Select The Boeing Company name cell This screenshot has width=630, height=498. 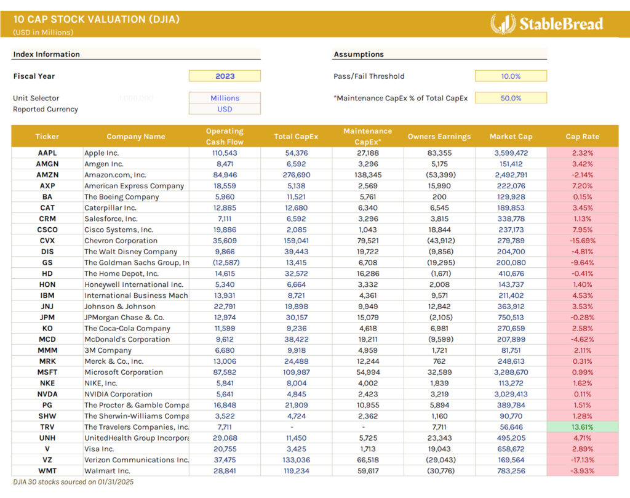click(x=136, y=196)
